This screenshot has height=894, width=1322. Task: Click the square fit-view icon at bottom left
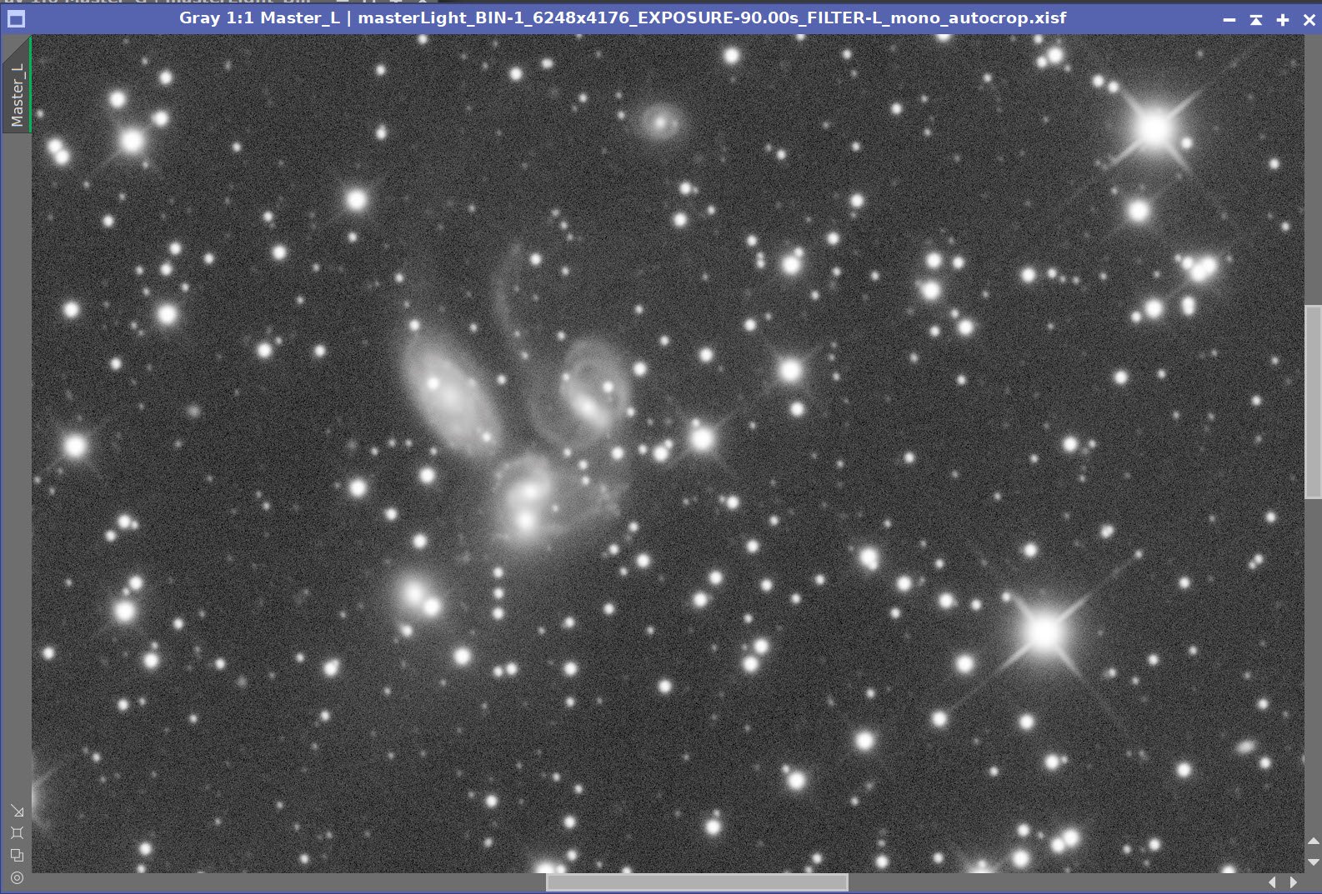17,832
